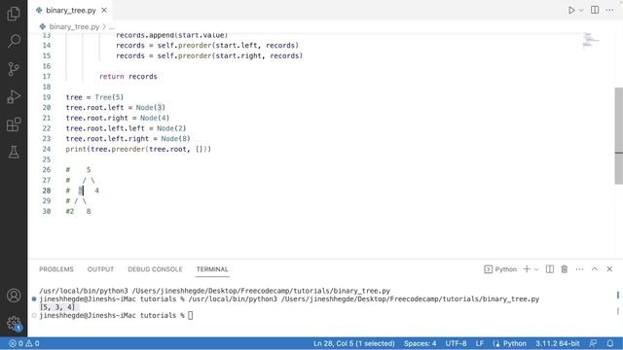Click 'tree.root.right = Node(4)' line
The image size is (623, 350).
point(118,118)
